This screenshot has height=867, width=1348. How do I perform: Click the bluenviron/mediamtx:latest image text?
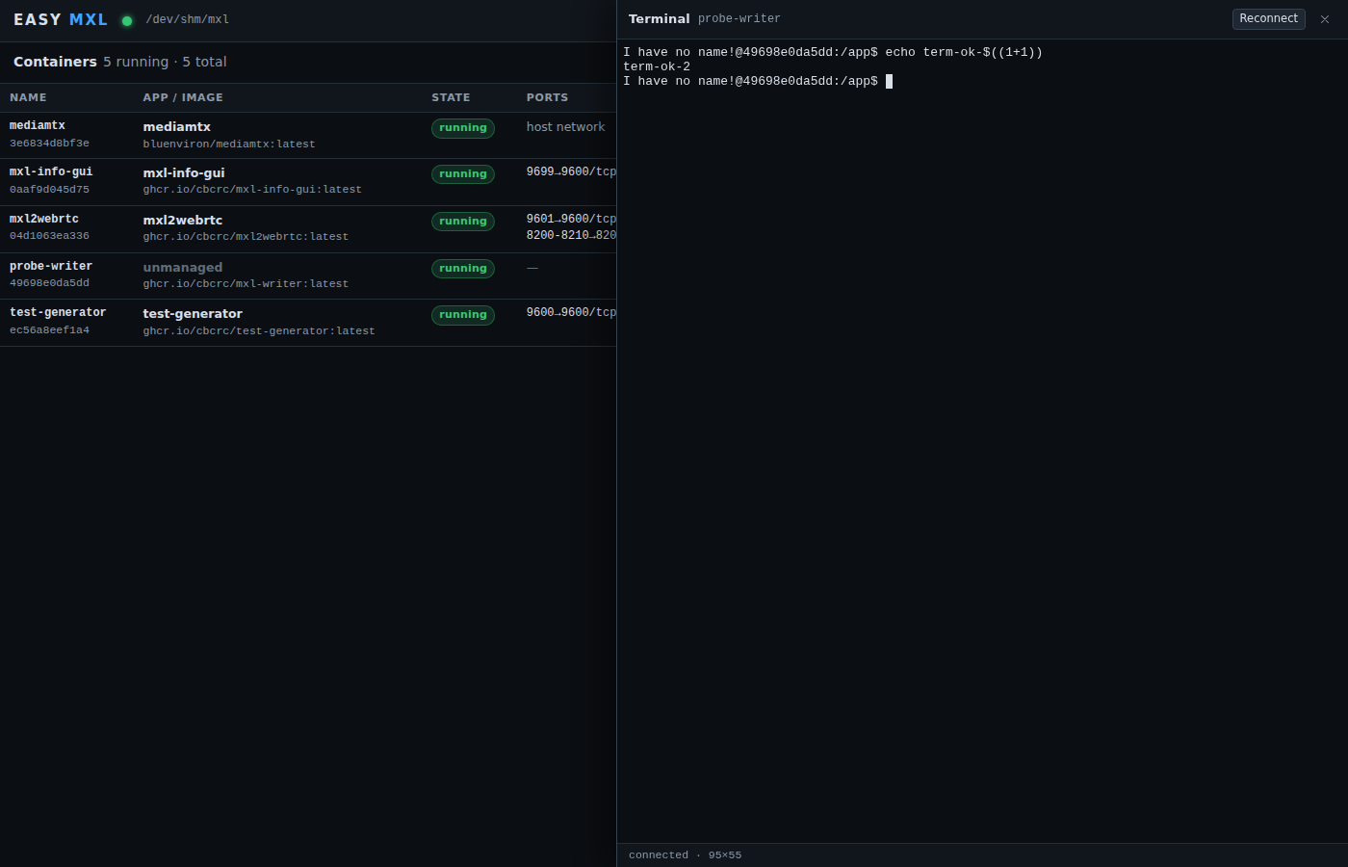(229, 144)
